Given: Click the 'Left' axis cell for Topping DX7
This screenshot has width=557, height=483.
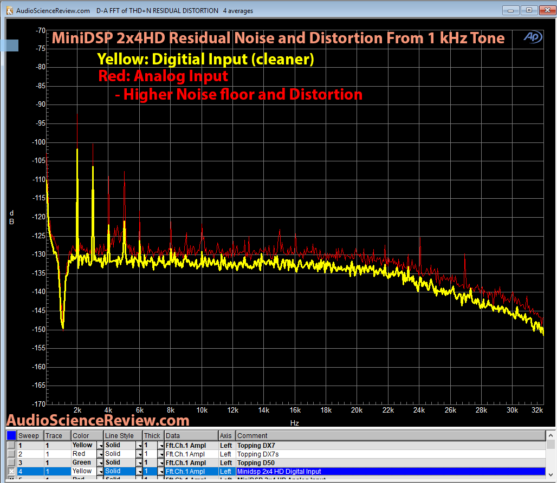Looking at the screenshot, I should [226, 446].
